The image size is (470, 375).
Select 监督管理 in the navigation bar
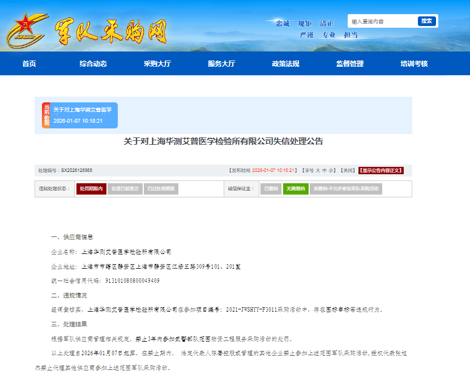point(350,63)
